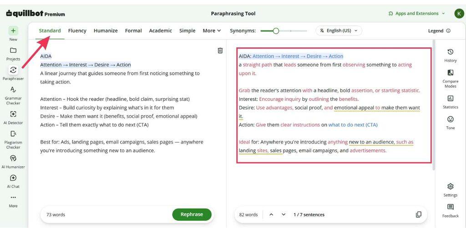The height and width of the screenshot is (228, 466).
Task: Open the AI Detector tool
Action: click(x=13, y=118)
